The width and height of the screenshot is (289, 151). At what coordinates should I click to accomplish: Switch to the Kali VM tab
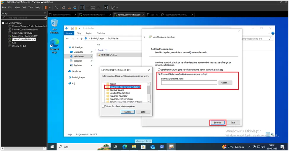(x=152, y=15)
